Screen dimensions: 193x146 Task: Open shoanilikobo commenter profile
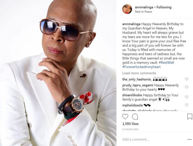[132, 95]
